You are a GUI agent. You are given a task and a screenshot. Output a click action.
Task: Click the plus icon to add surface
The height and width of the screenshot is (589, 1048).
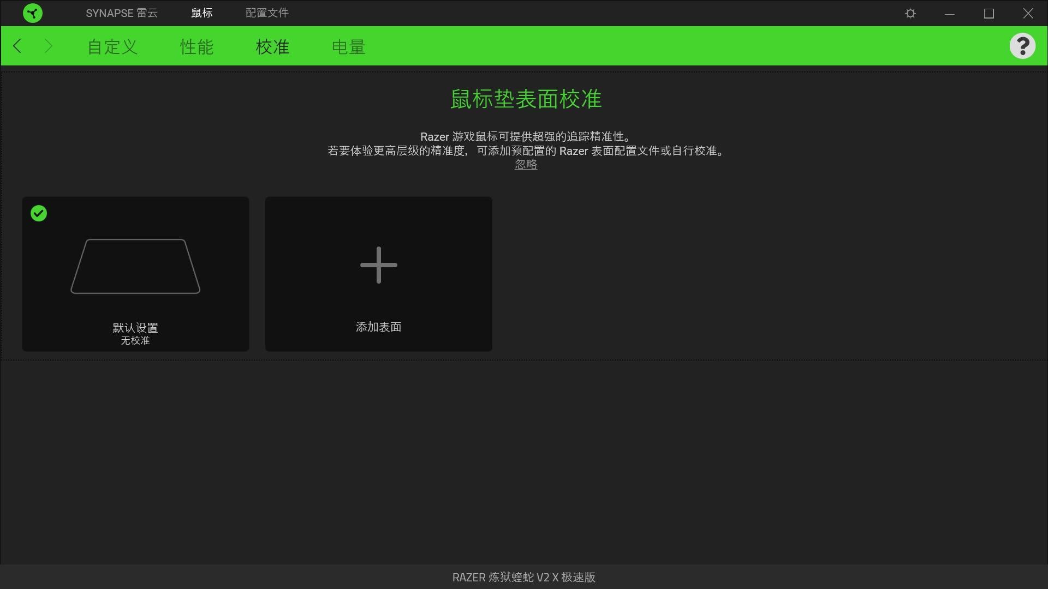tap(378, 265)
